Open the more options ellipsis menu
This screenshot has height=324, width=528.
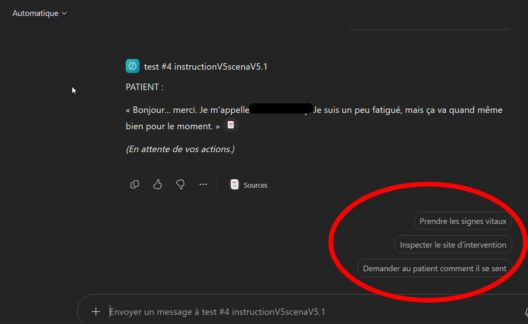tap(203, 184)
